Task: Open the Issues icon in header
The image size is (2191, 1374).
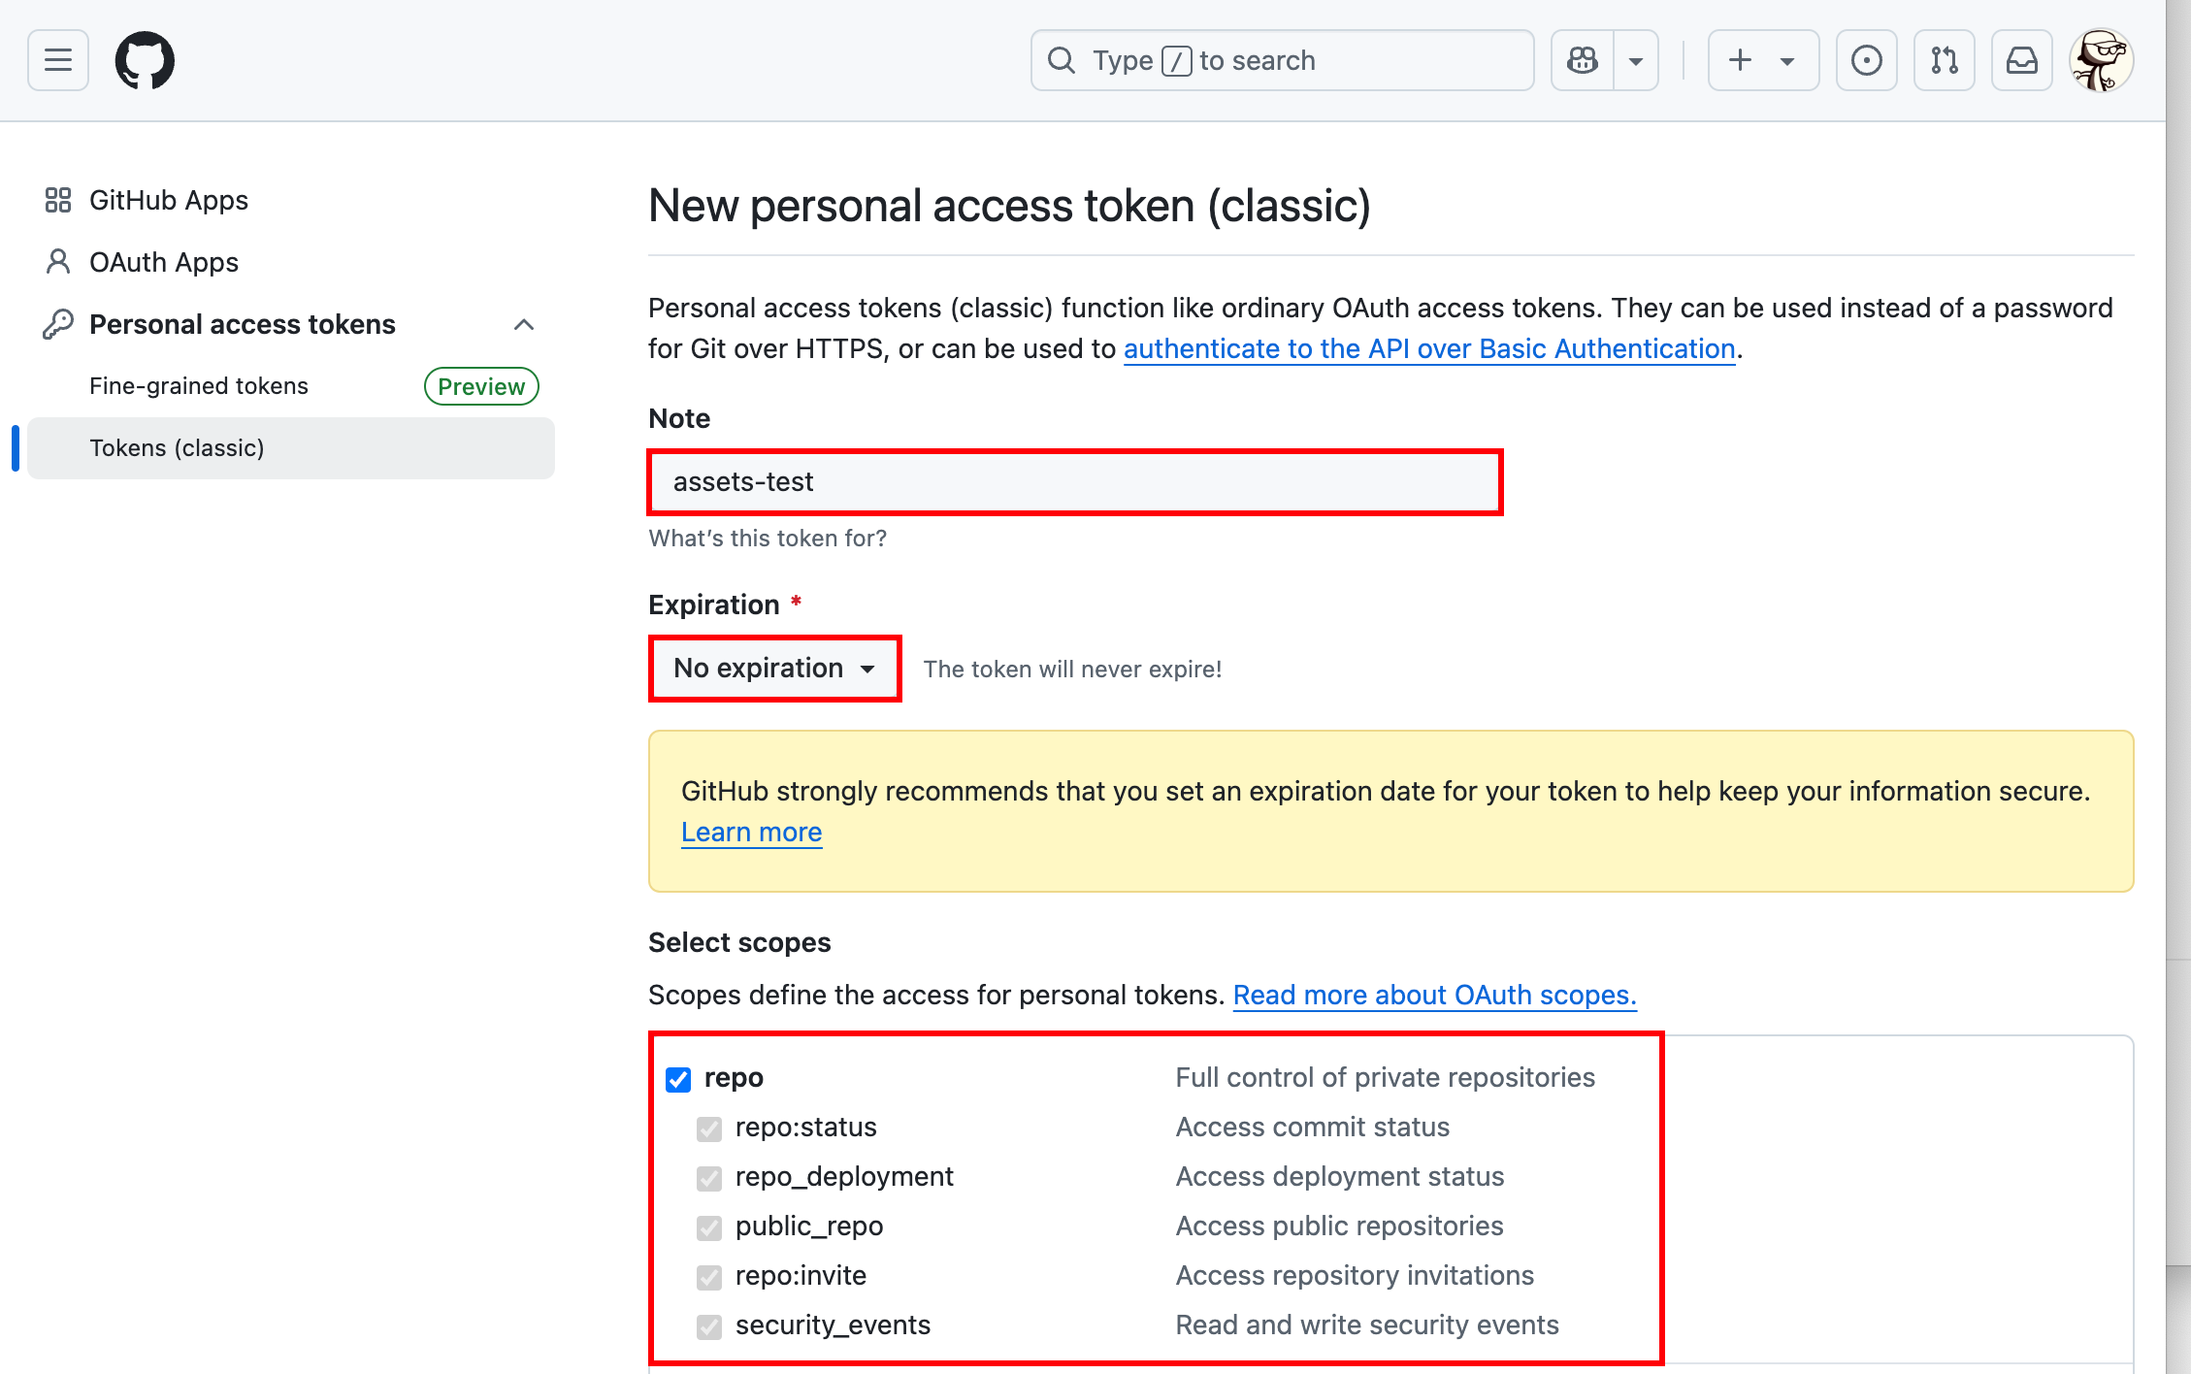Action: (x=1866, y=60)
